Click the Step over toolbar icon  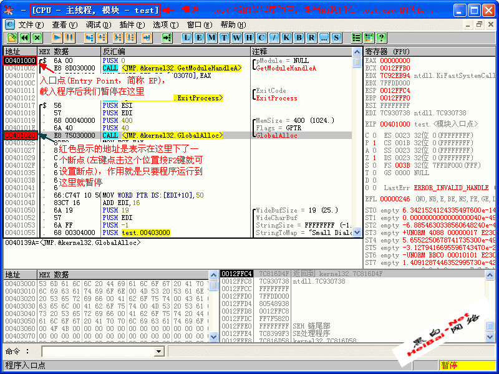[x=102, y=38]
